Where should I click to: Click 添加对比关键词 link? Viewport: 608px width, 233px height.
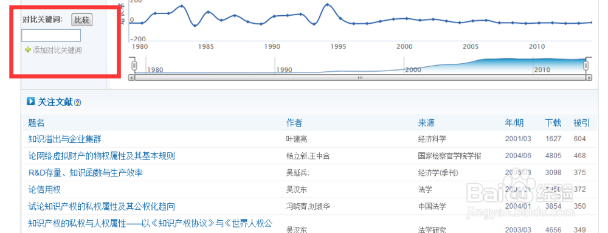coord(57,50)
